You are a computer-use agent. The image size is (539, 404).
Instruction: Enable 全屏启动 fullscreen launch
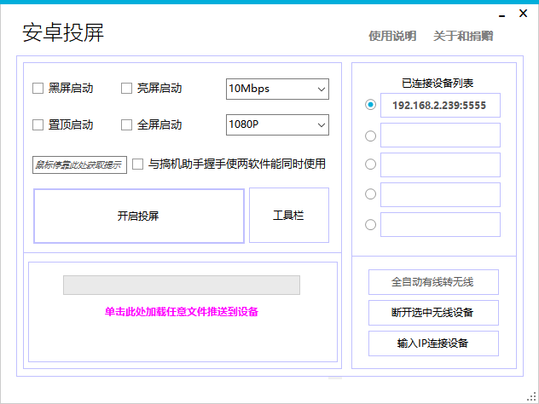(126, 124)
